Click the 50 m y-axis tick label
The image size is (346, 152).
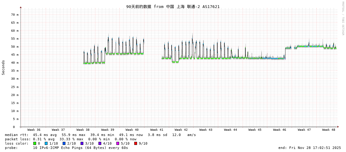point(15,47)
